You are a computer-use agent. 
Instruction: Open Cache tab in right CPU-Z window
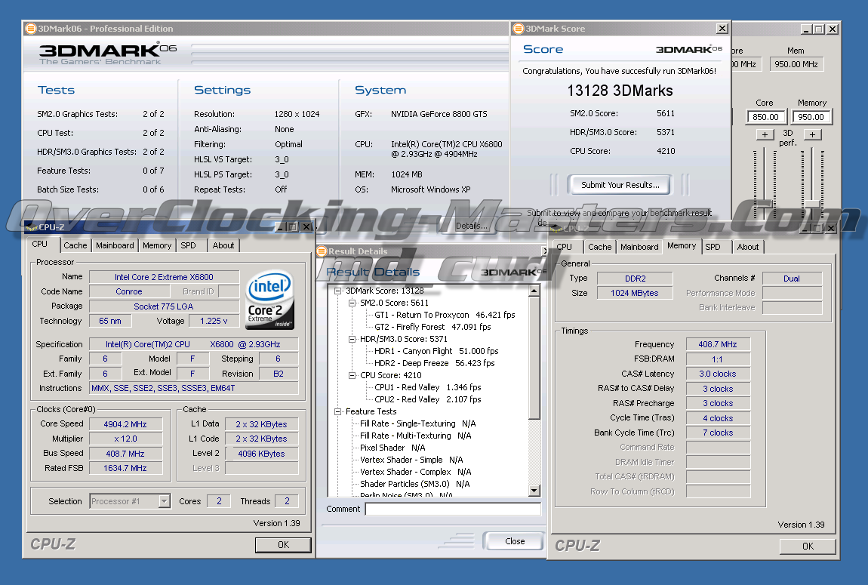[x=599, y=247]
